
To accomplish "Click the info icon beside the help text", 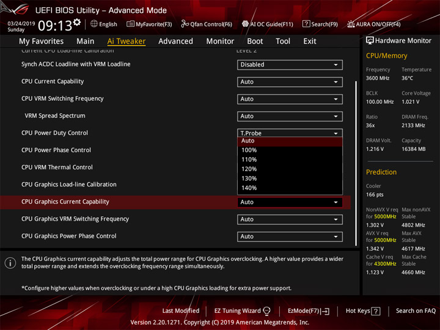I will (x=10, y=263).
